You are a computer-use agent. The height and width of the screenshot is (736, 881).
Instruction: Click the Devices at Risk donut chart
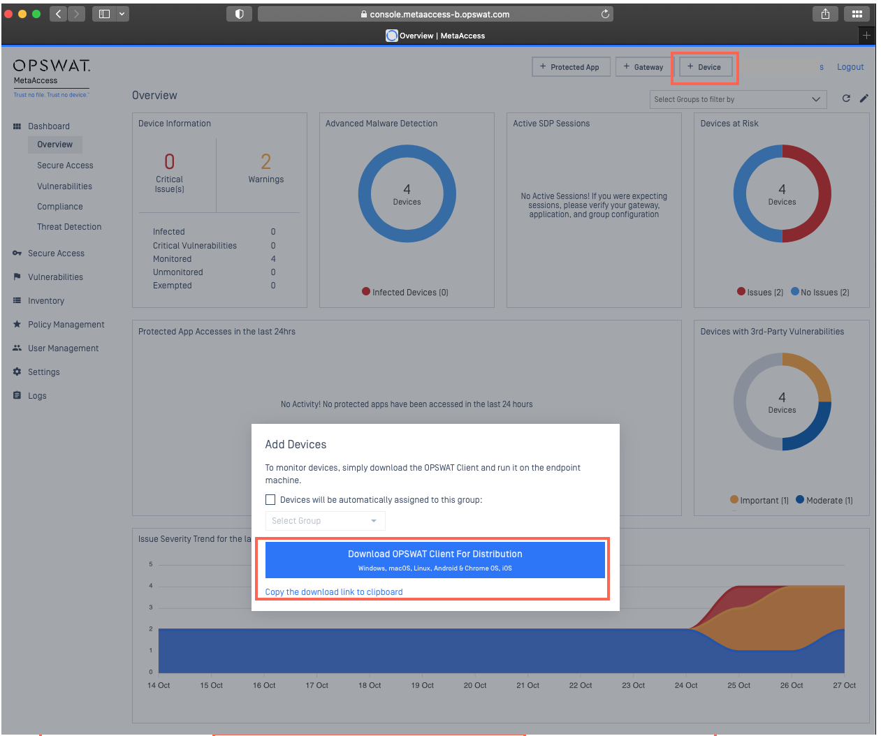coord(782,193)
